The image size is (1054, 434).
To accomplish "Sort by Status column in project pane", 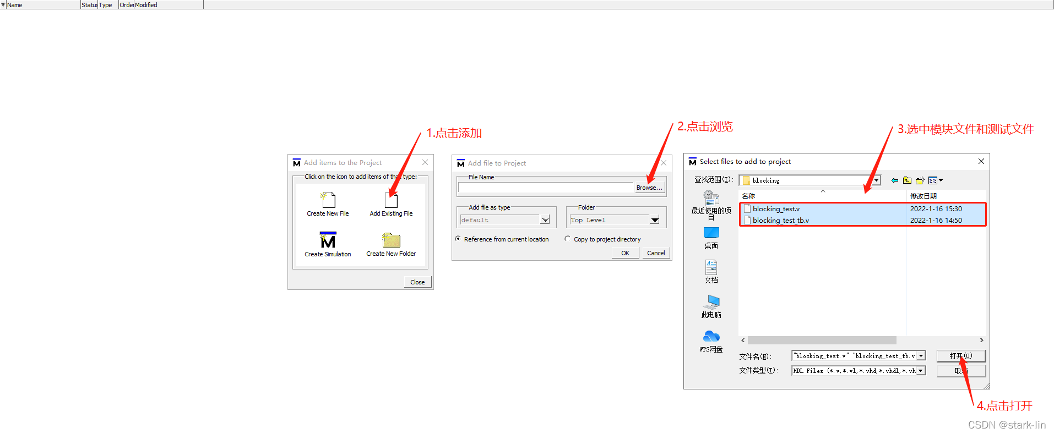I will (x=89, y=5).
